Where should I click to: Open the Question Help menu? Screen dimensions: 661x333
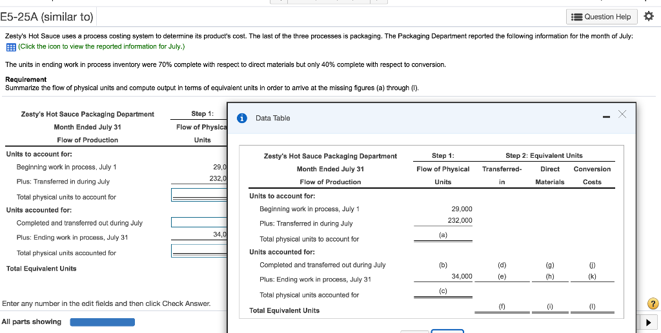click(602, 17)
